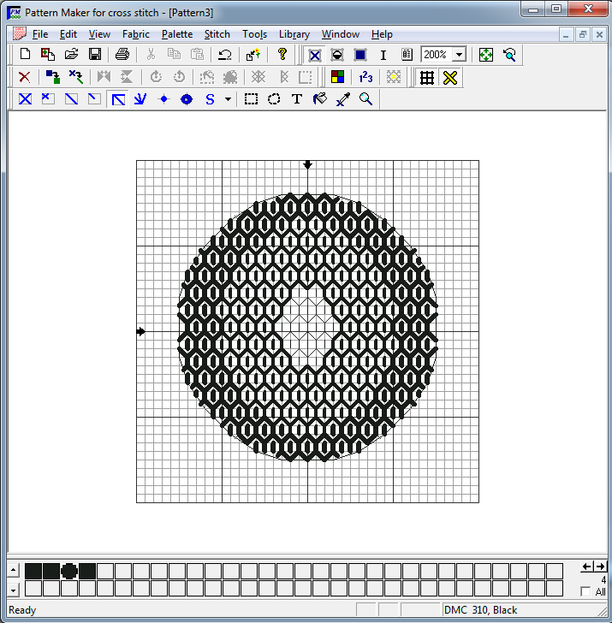Viewport: 612px width, 623px height.
Task: Open the Fabric menu
Action: pyautogui.click(x=136, y=34)
